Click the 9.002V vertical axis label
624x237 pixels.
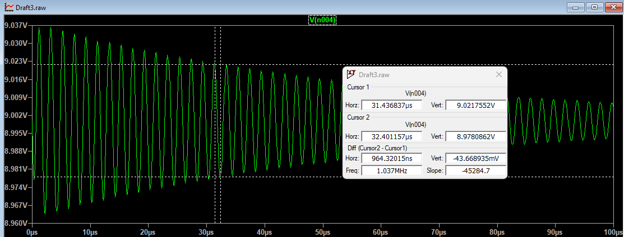click(x=15, y=116)
